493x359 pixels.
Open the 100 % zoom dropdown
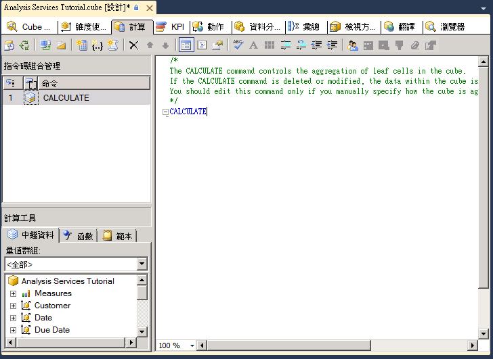192,346
